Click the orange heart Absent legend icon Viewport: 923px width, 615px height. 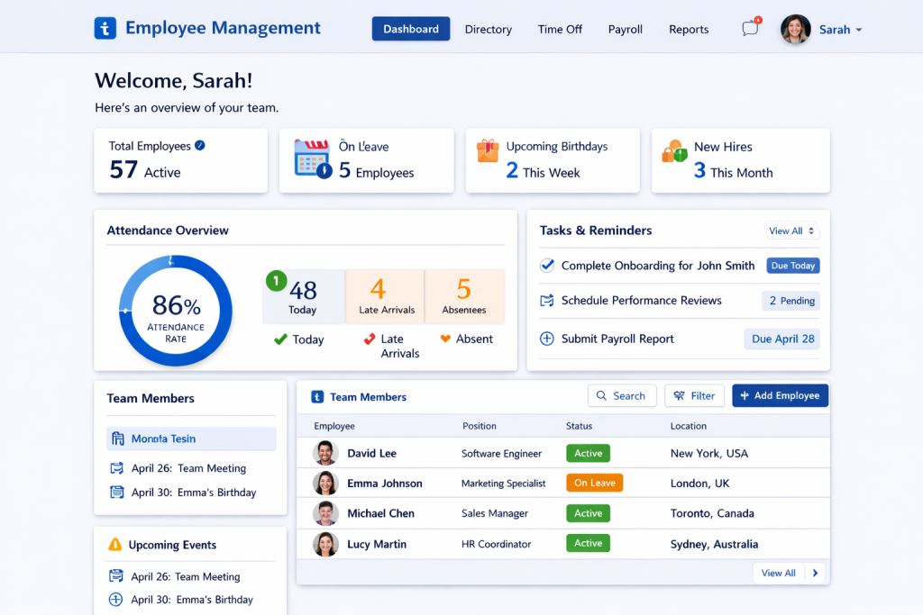pyautogui.click(x=445, y=339)
